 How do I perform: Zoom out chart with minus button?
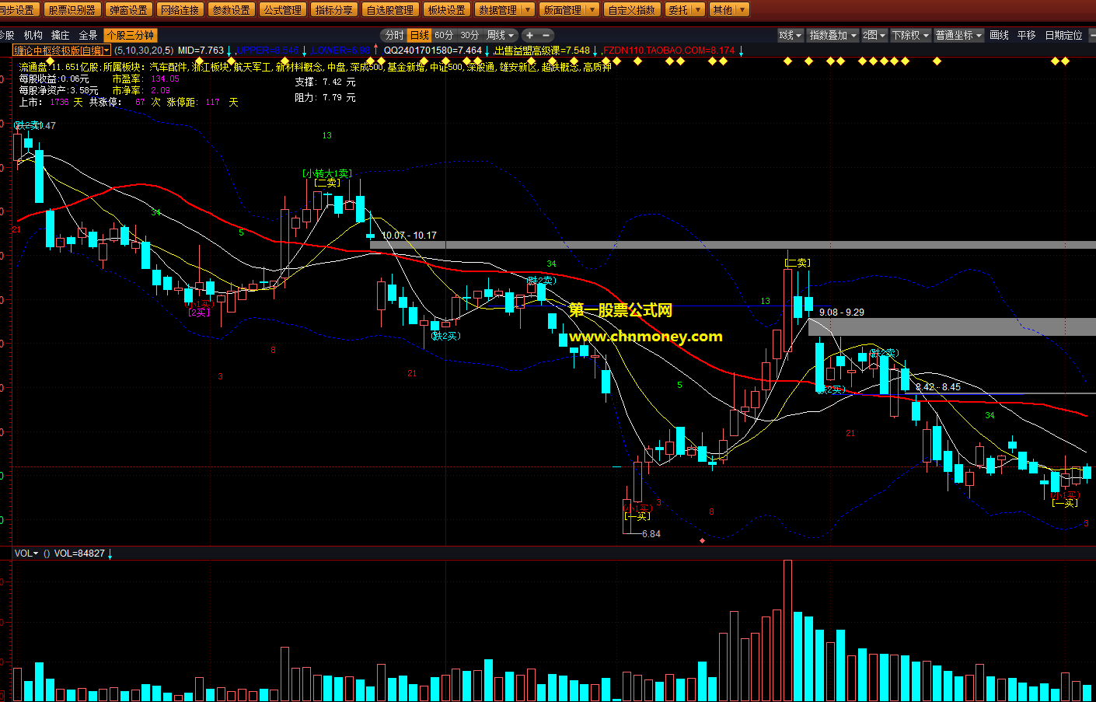[546, 35]
